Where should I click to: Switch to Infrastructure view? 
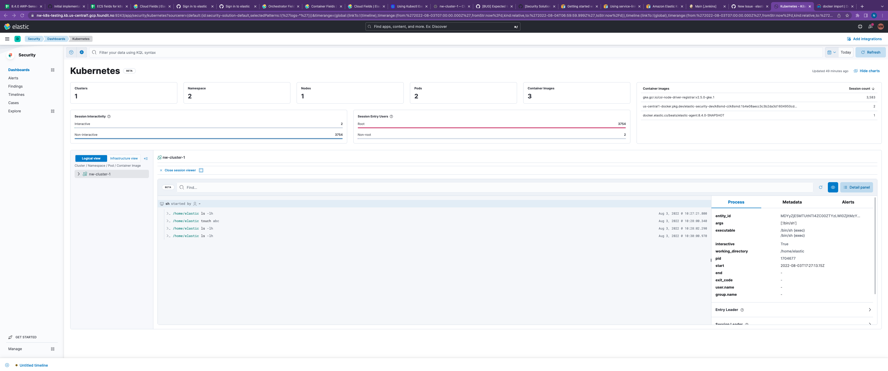coord(123,158)
